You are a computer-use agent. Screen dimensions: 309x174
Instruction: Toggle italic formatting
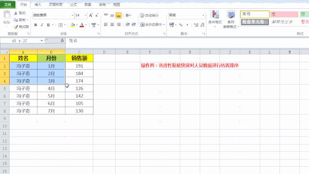click(42, 25)
